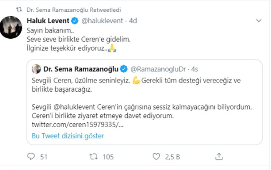This screenshot has width=271, height=170.
Task: Click the retweet count 105
Action: coord(108,157)
